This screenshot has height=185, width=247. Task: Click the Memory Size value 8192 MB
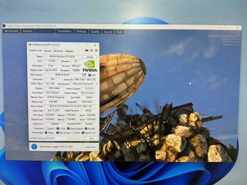(53, 102)
